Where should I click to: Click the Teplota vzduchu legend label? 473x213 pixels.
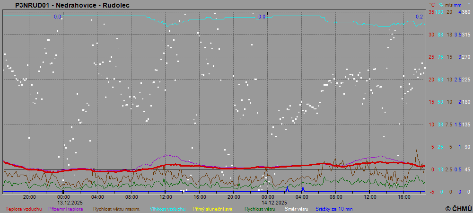click(x=24, y=209)
